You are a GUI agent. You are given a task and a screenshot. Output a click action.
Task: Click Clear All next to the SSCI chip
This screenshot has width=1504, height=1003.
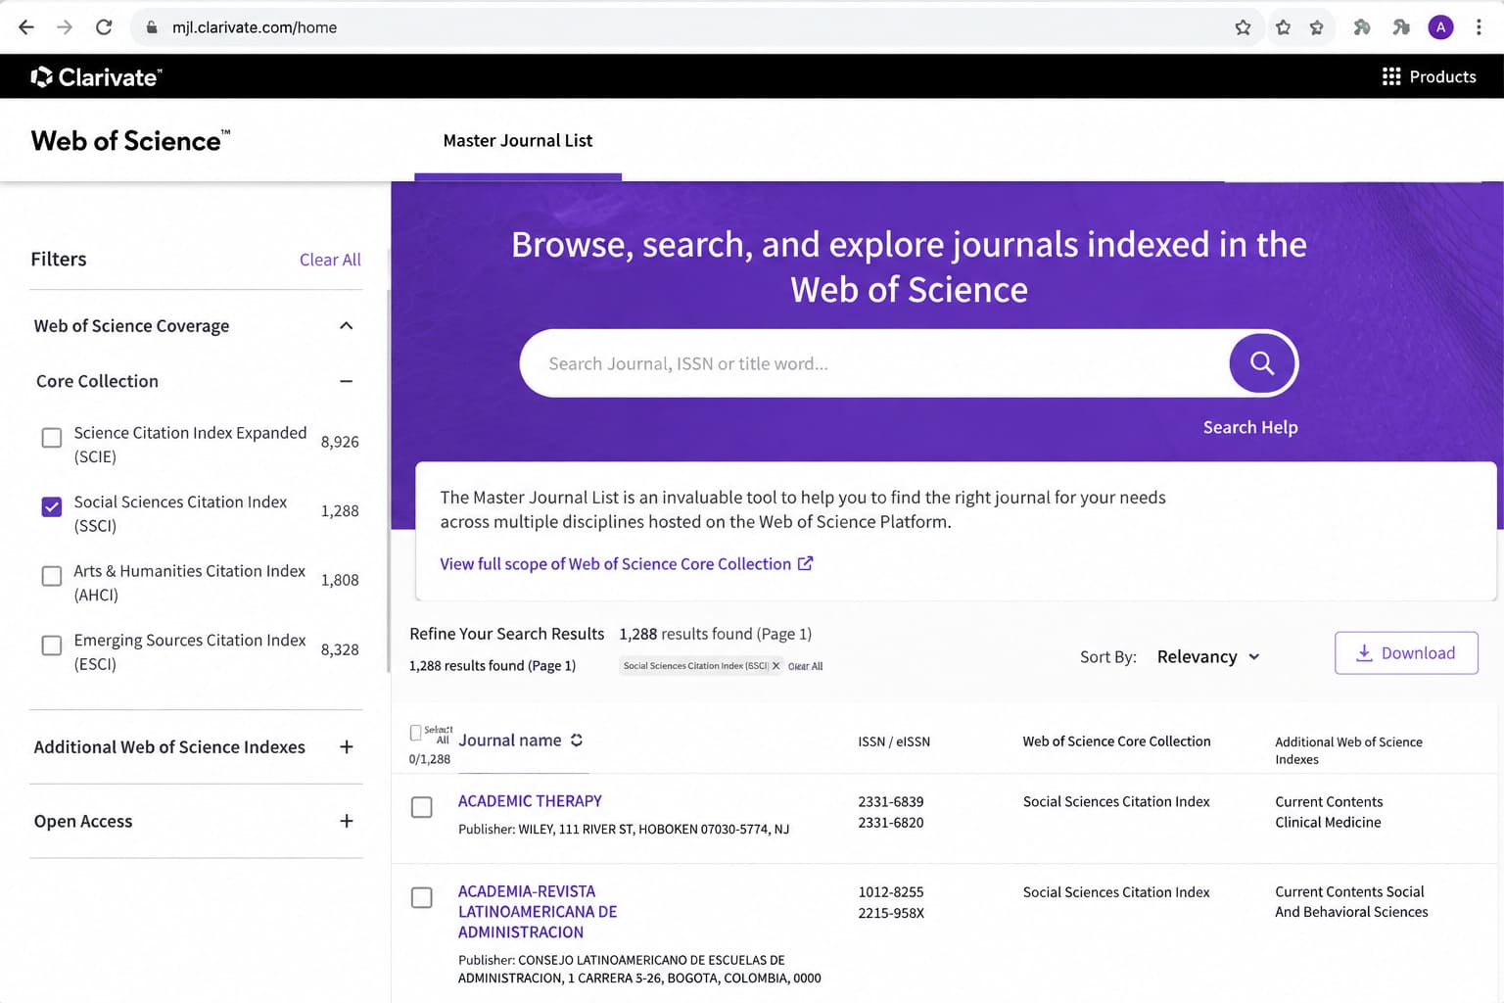coord(805,666)
